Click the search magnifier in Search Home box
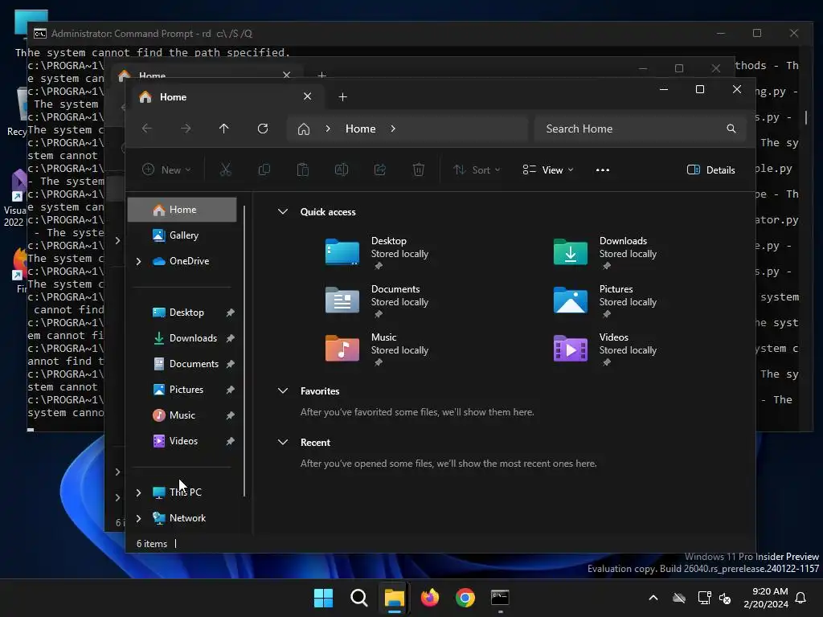The height and width of the screenshot is (617, 823). click(x=731, y=129)
